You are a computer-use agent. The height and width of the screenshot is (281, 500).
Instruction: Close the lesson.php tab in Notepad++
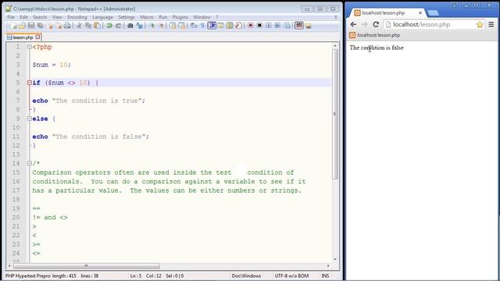37,37
